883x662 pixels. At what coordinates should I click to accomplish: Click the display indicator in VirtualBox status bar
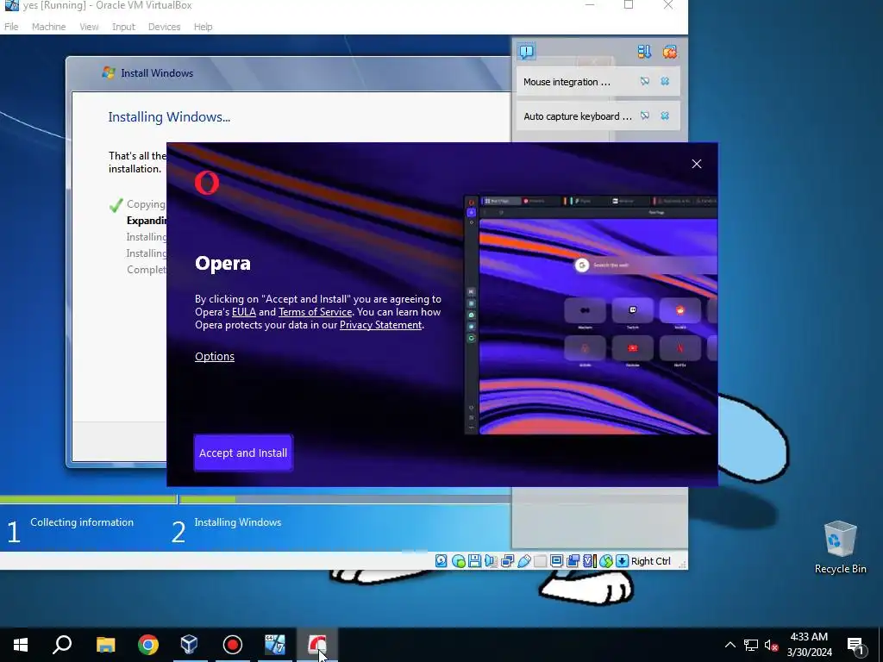pyautogui.click(x=556, y=560)
